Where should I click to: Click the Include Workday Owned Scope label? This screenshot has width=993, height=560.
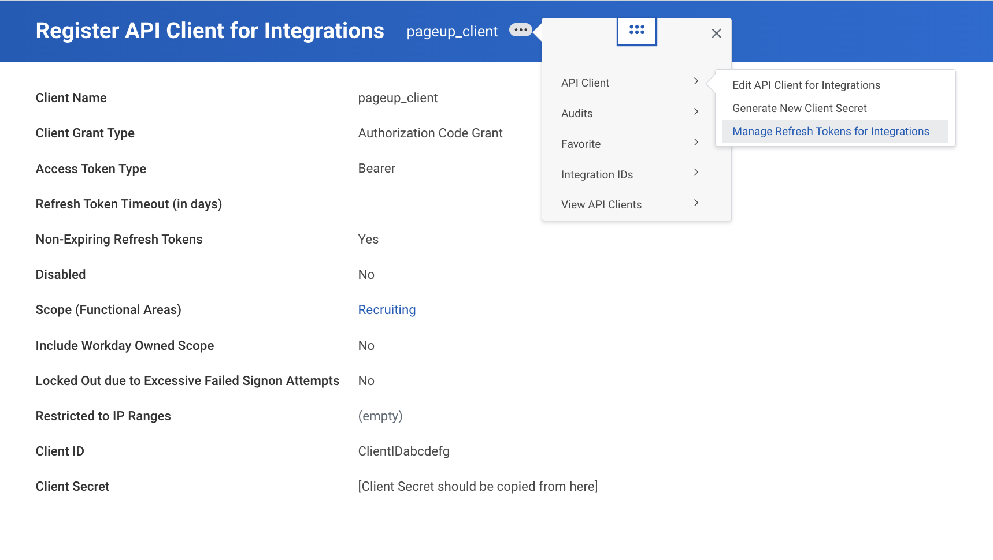125,346
